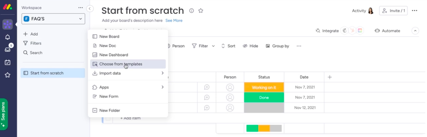Screen dimensions: 427x137
Task: Open the work management apps icon
Action: (x=7, y=24)
